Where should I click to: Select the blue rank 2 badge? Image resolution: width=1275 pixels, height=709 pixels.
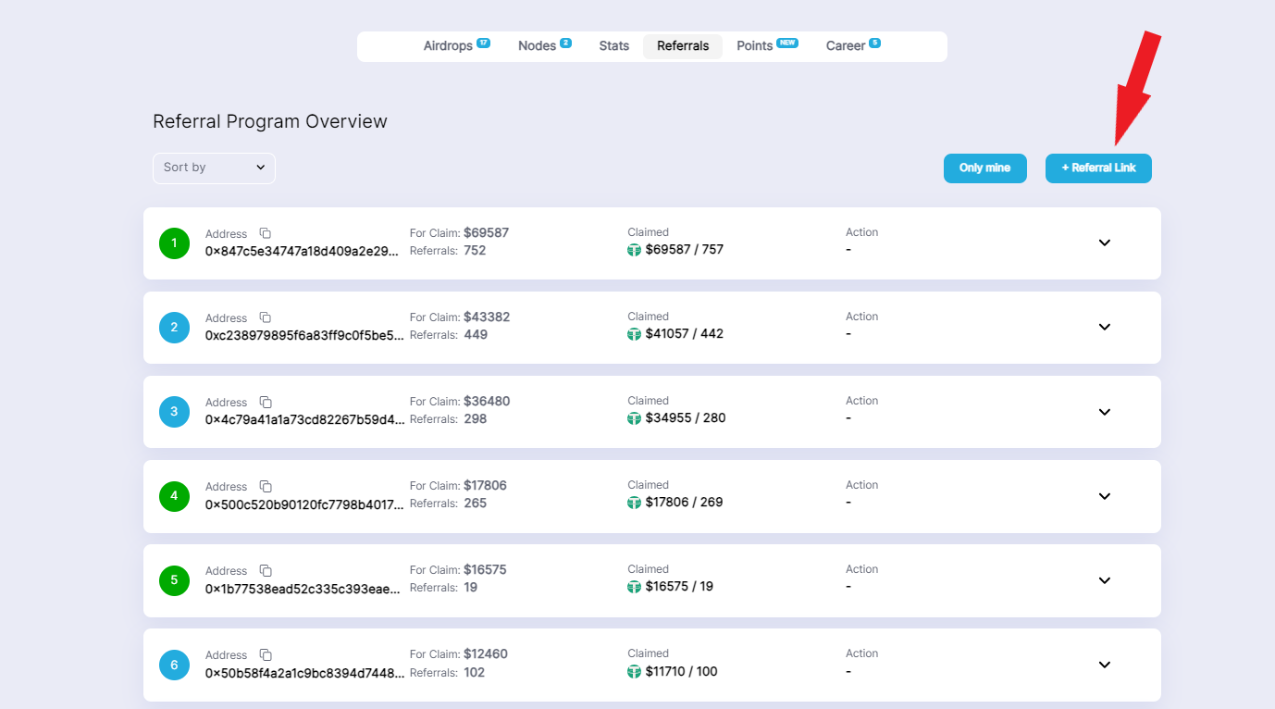(174, 328)
